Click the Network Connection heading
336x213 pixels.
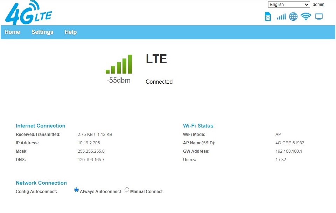pyautogui.click(x=41, y=183)
